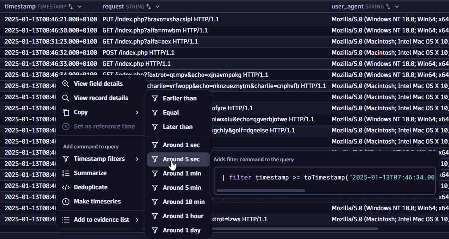This screenshot has height=239, width=449.
Task: Open the timestamp column dropdown chevron
Action: coord(80,7)
